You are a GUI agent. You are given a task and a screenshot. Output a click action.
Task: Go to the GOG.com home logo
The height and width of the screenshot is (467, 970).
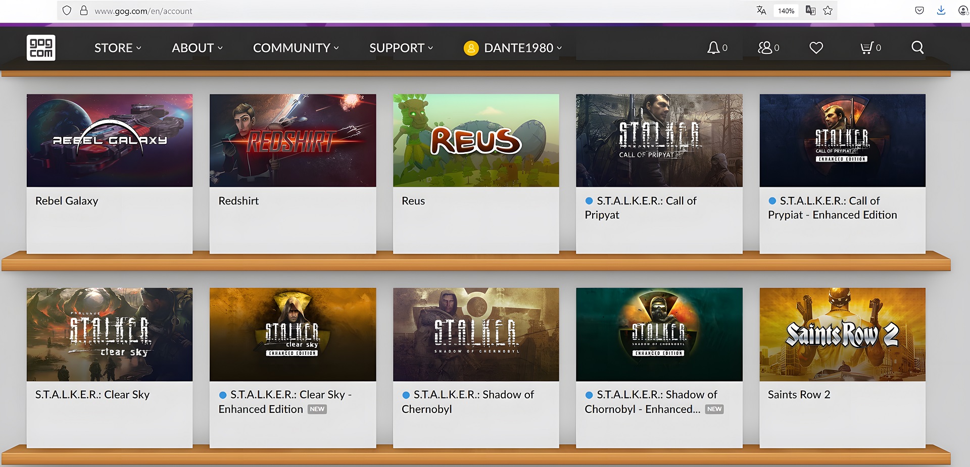[x=41, y=47]
